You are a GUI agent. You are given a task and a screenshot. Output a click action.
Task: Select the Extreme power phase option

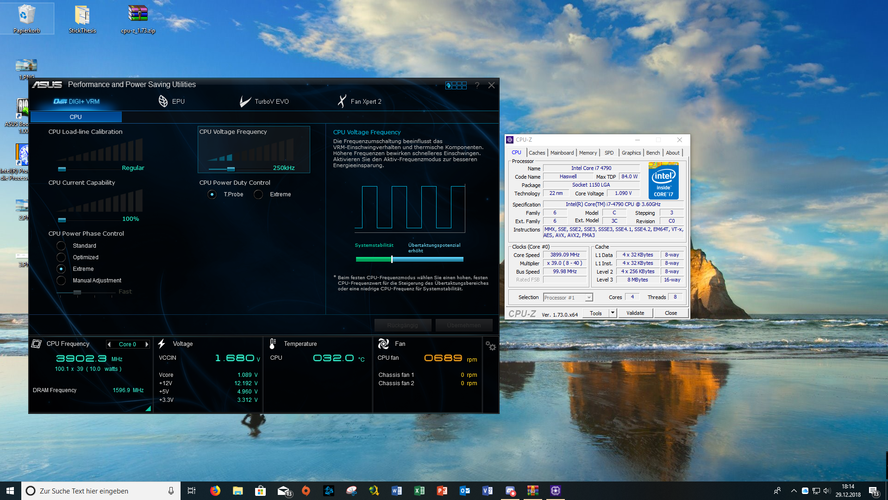(x=61, y=269)
